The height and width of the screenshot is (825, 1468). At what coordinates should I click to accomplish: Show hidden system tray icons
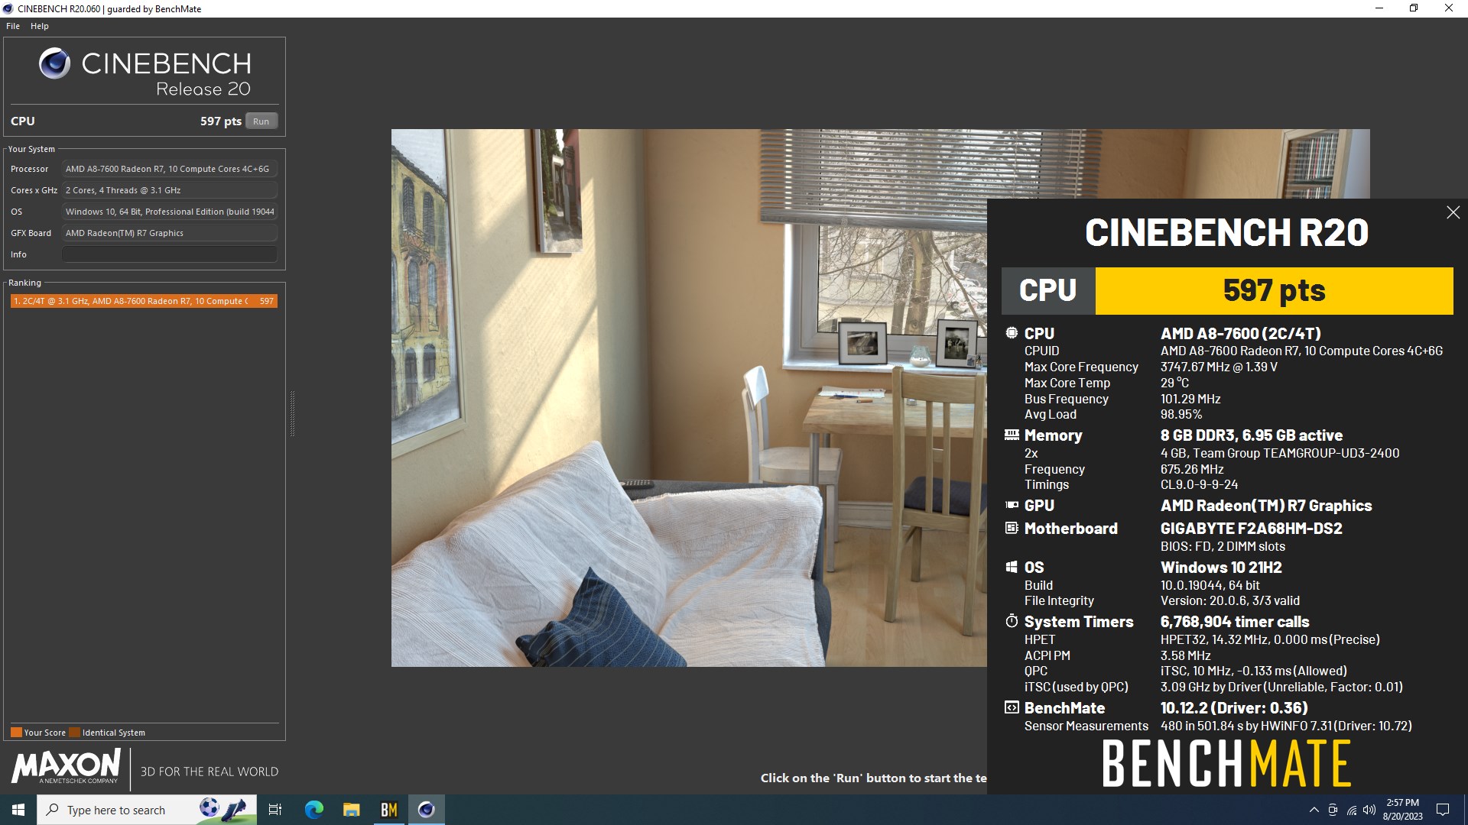point(1314,810)
